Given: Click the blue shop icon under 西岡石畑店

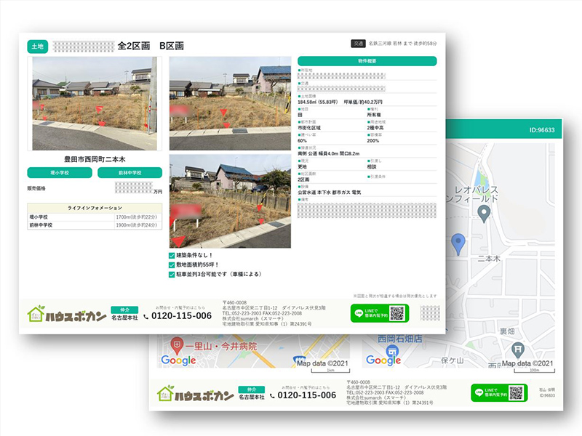Looking at the screenshot, I should tap(392, 350).
